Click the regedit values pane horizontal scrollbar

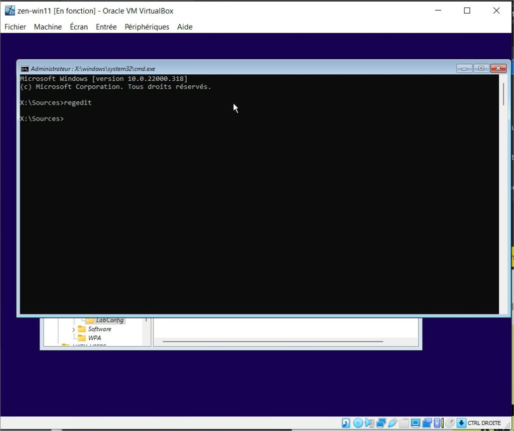273,342
